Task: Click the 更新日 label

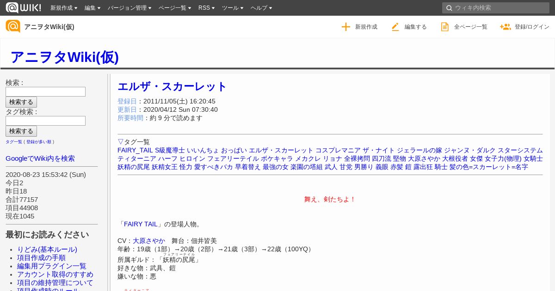Action: tap(127, 109)
